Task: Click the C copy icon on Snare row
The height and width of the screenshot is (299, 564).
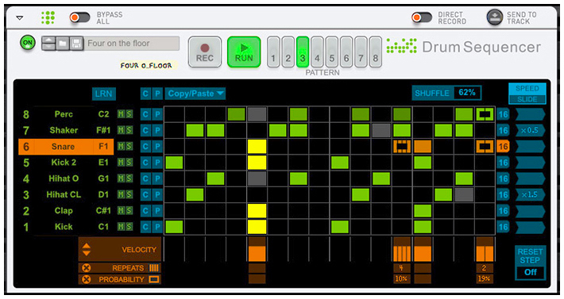Action: [x=145, y=147]
